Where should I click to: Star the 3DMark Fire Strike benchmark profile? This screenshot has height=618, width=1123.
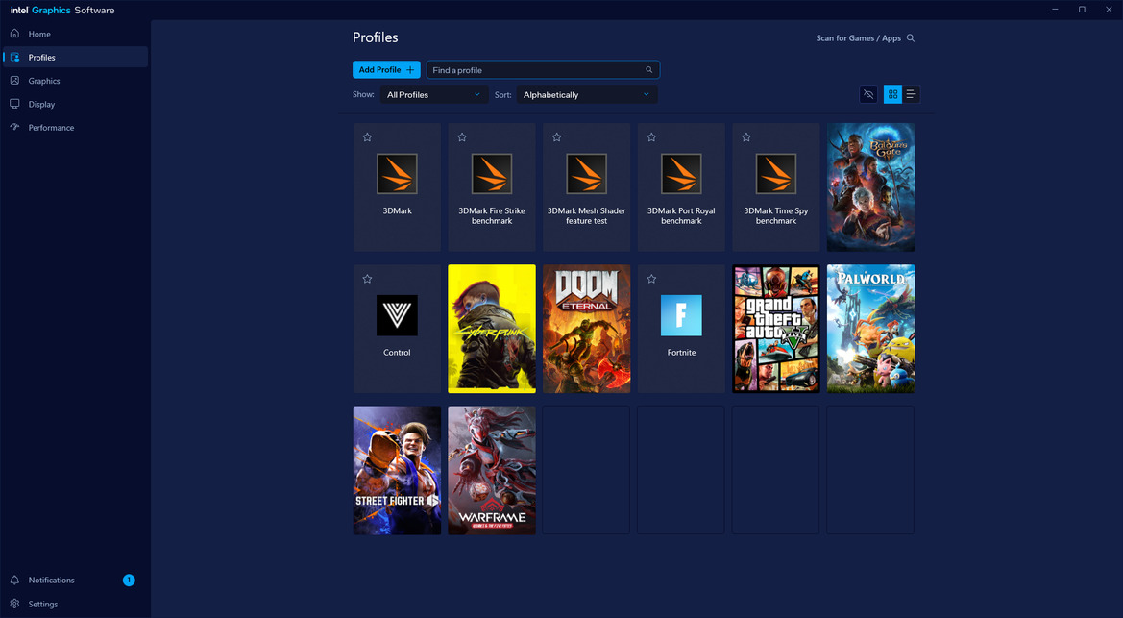point(462,136)
